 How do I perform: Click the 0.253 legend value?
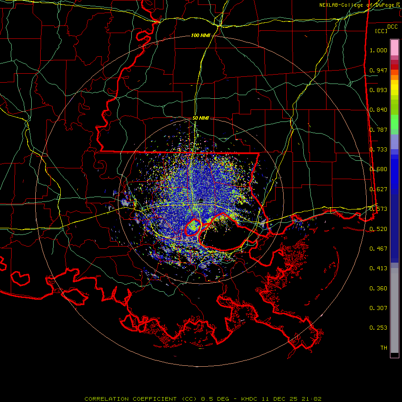(378, 328)
